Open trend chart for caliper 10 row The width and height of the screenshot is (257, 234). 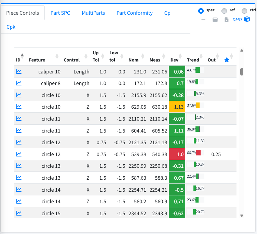click(x=19, y=71)
